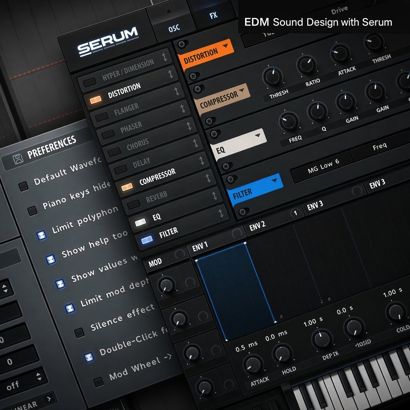Click the stepper arrows beside off
This screenshot has width=410, height=410.
coord(39,376)
